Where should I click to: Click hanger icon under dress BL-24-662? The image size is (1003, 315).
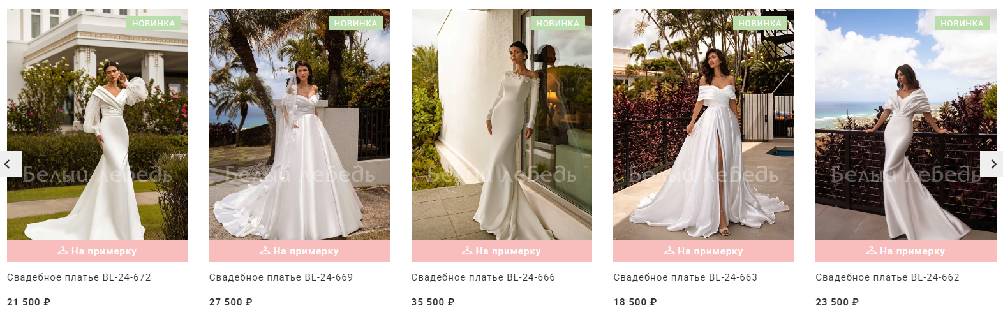(x=872, y=251)
